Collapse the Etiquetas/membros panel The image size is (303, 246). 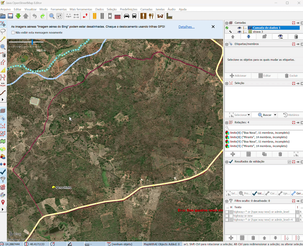pyautogui.click(x=227, y=44)
